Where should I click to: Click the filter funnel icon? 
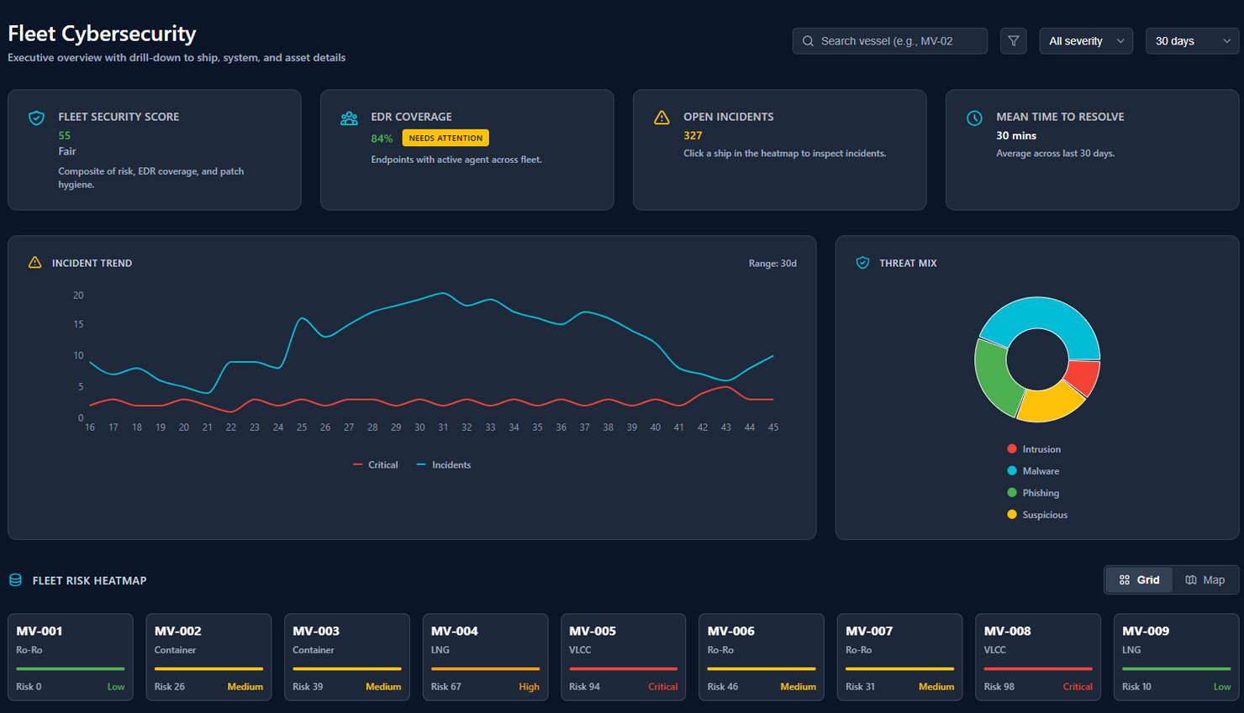point(1013,41)
